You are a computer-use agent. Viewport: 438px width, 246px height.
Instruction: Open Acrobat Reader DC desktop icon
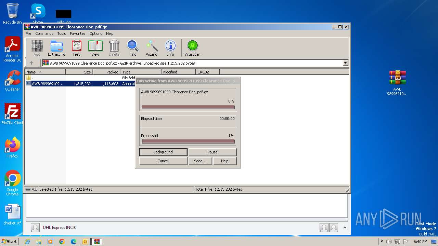click(12, 49)
